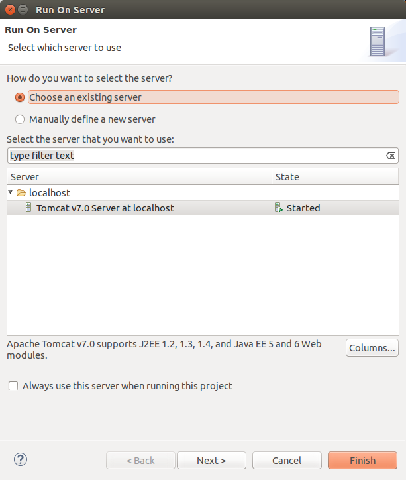Click the Server column header
Viewport: 406px width, 480px height.
tap(139, 176)
